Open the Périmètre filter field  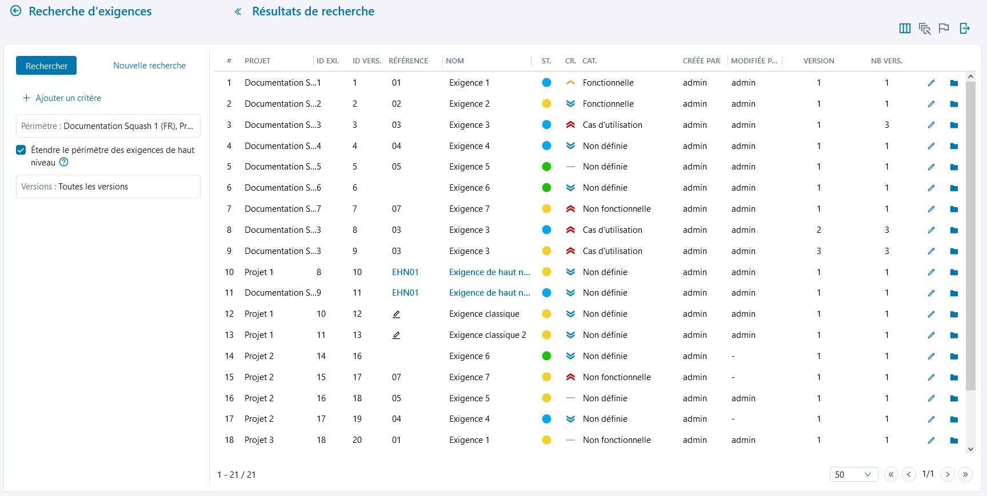pos(108,126)
